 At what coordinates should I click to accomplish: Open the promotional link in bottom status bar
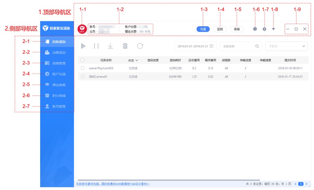112,184
